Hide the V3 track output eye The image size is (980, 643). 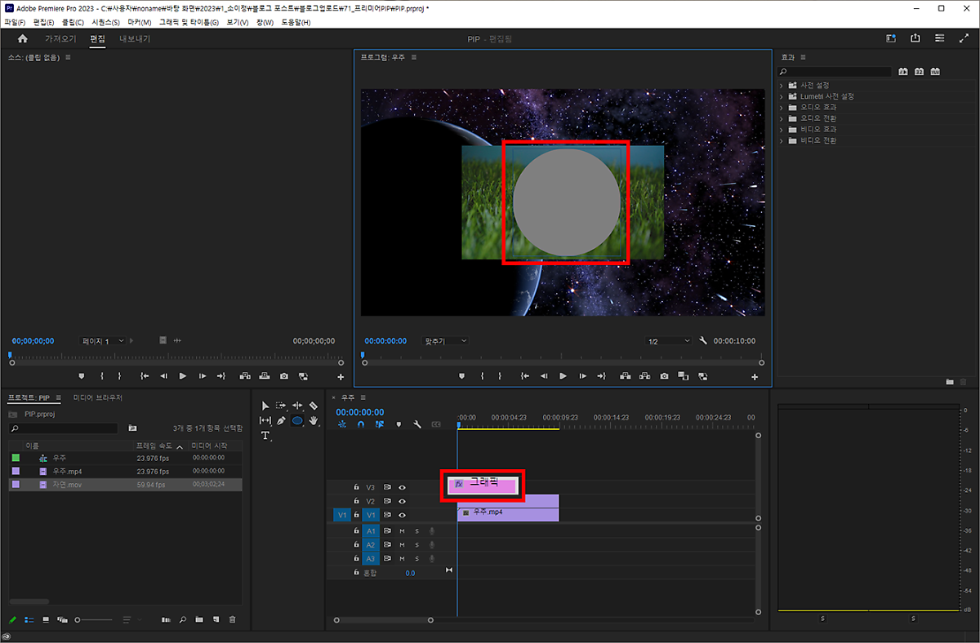pos(402,487)
